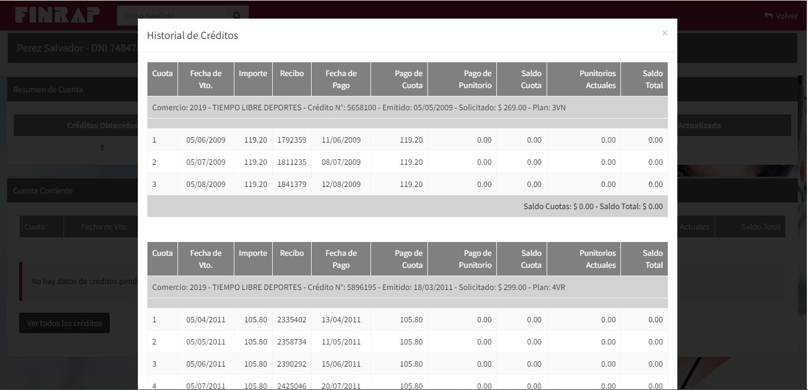Click the DNI o Apellido search field
The height and width of the screenshot is (390, 808).
pyautogui.click(x=173, y=16)
